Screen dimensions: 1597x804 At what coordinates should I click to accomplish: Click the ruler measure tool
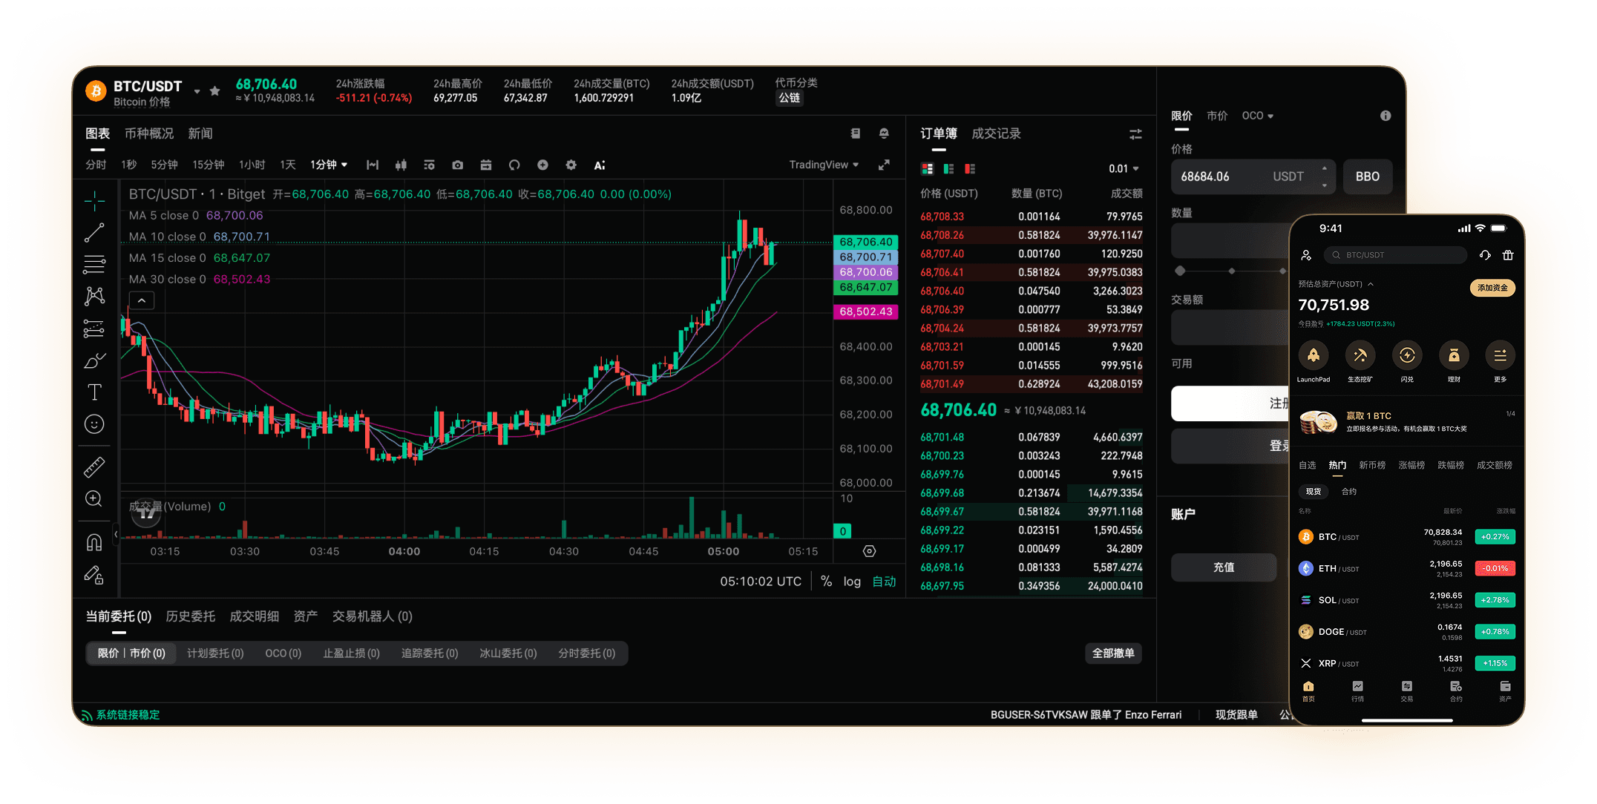pos(94,467)
